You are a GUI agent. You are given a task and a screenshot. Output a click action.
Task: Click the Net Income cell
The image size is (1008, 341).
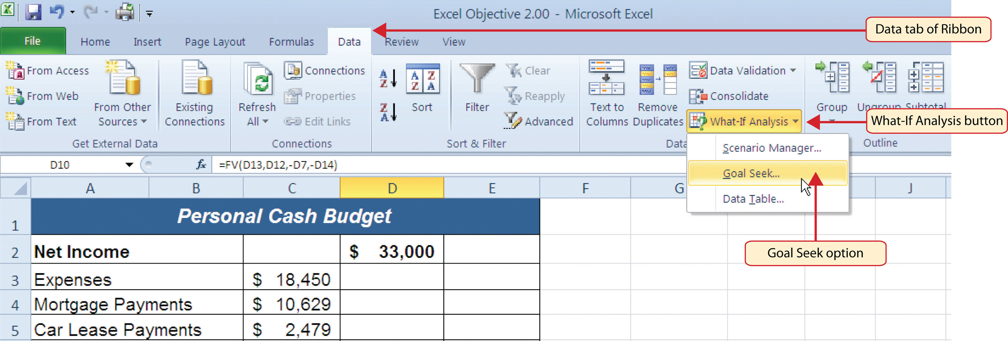point(137,250)
